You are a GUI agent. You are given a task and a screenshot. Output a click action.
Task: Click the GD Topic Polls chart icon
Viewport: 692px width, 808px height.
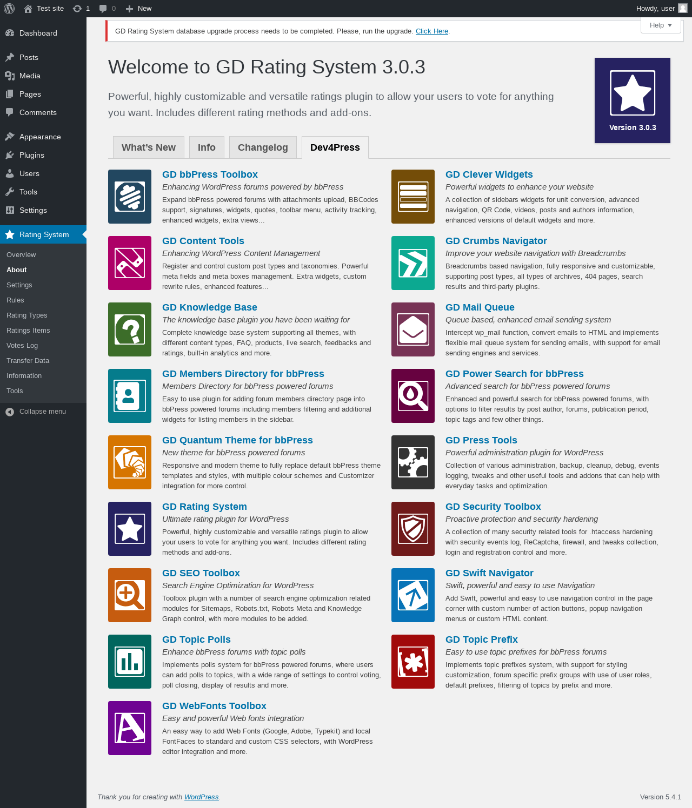coord(130,662)
